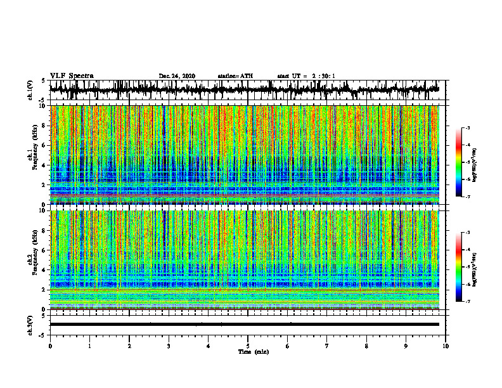Click the date "Dec. 24, 2020"
Viewport: 502px width, 388px height.
(x=177, y=76)
